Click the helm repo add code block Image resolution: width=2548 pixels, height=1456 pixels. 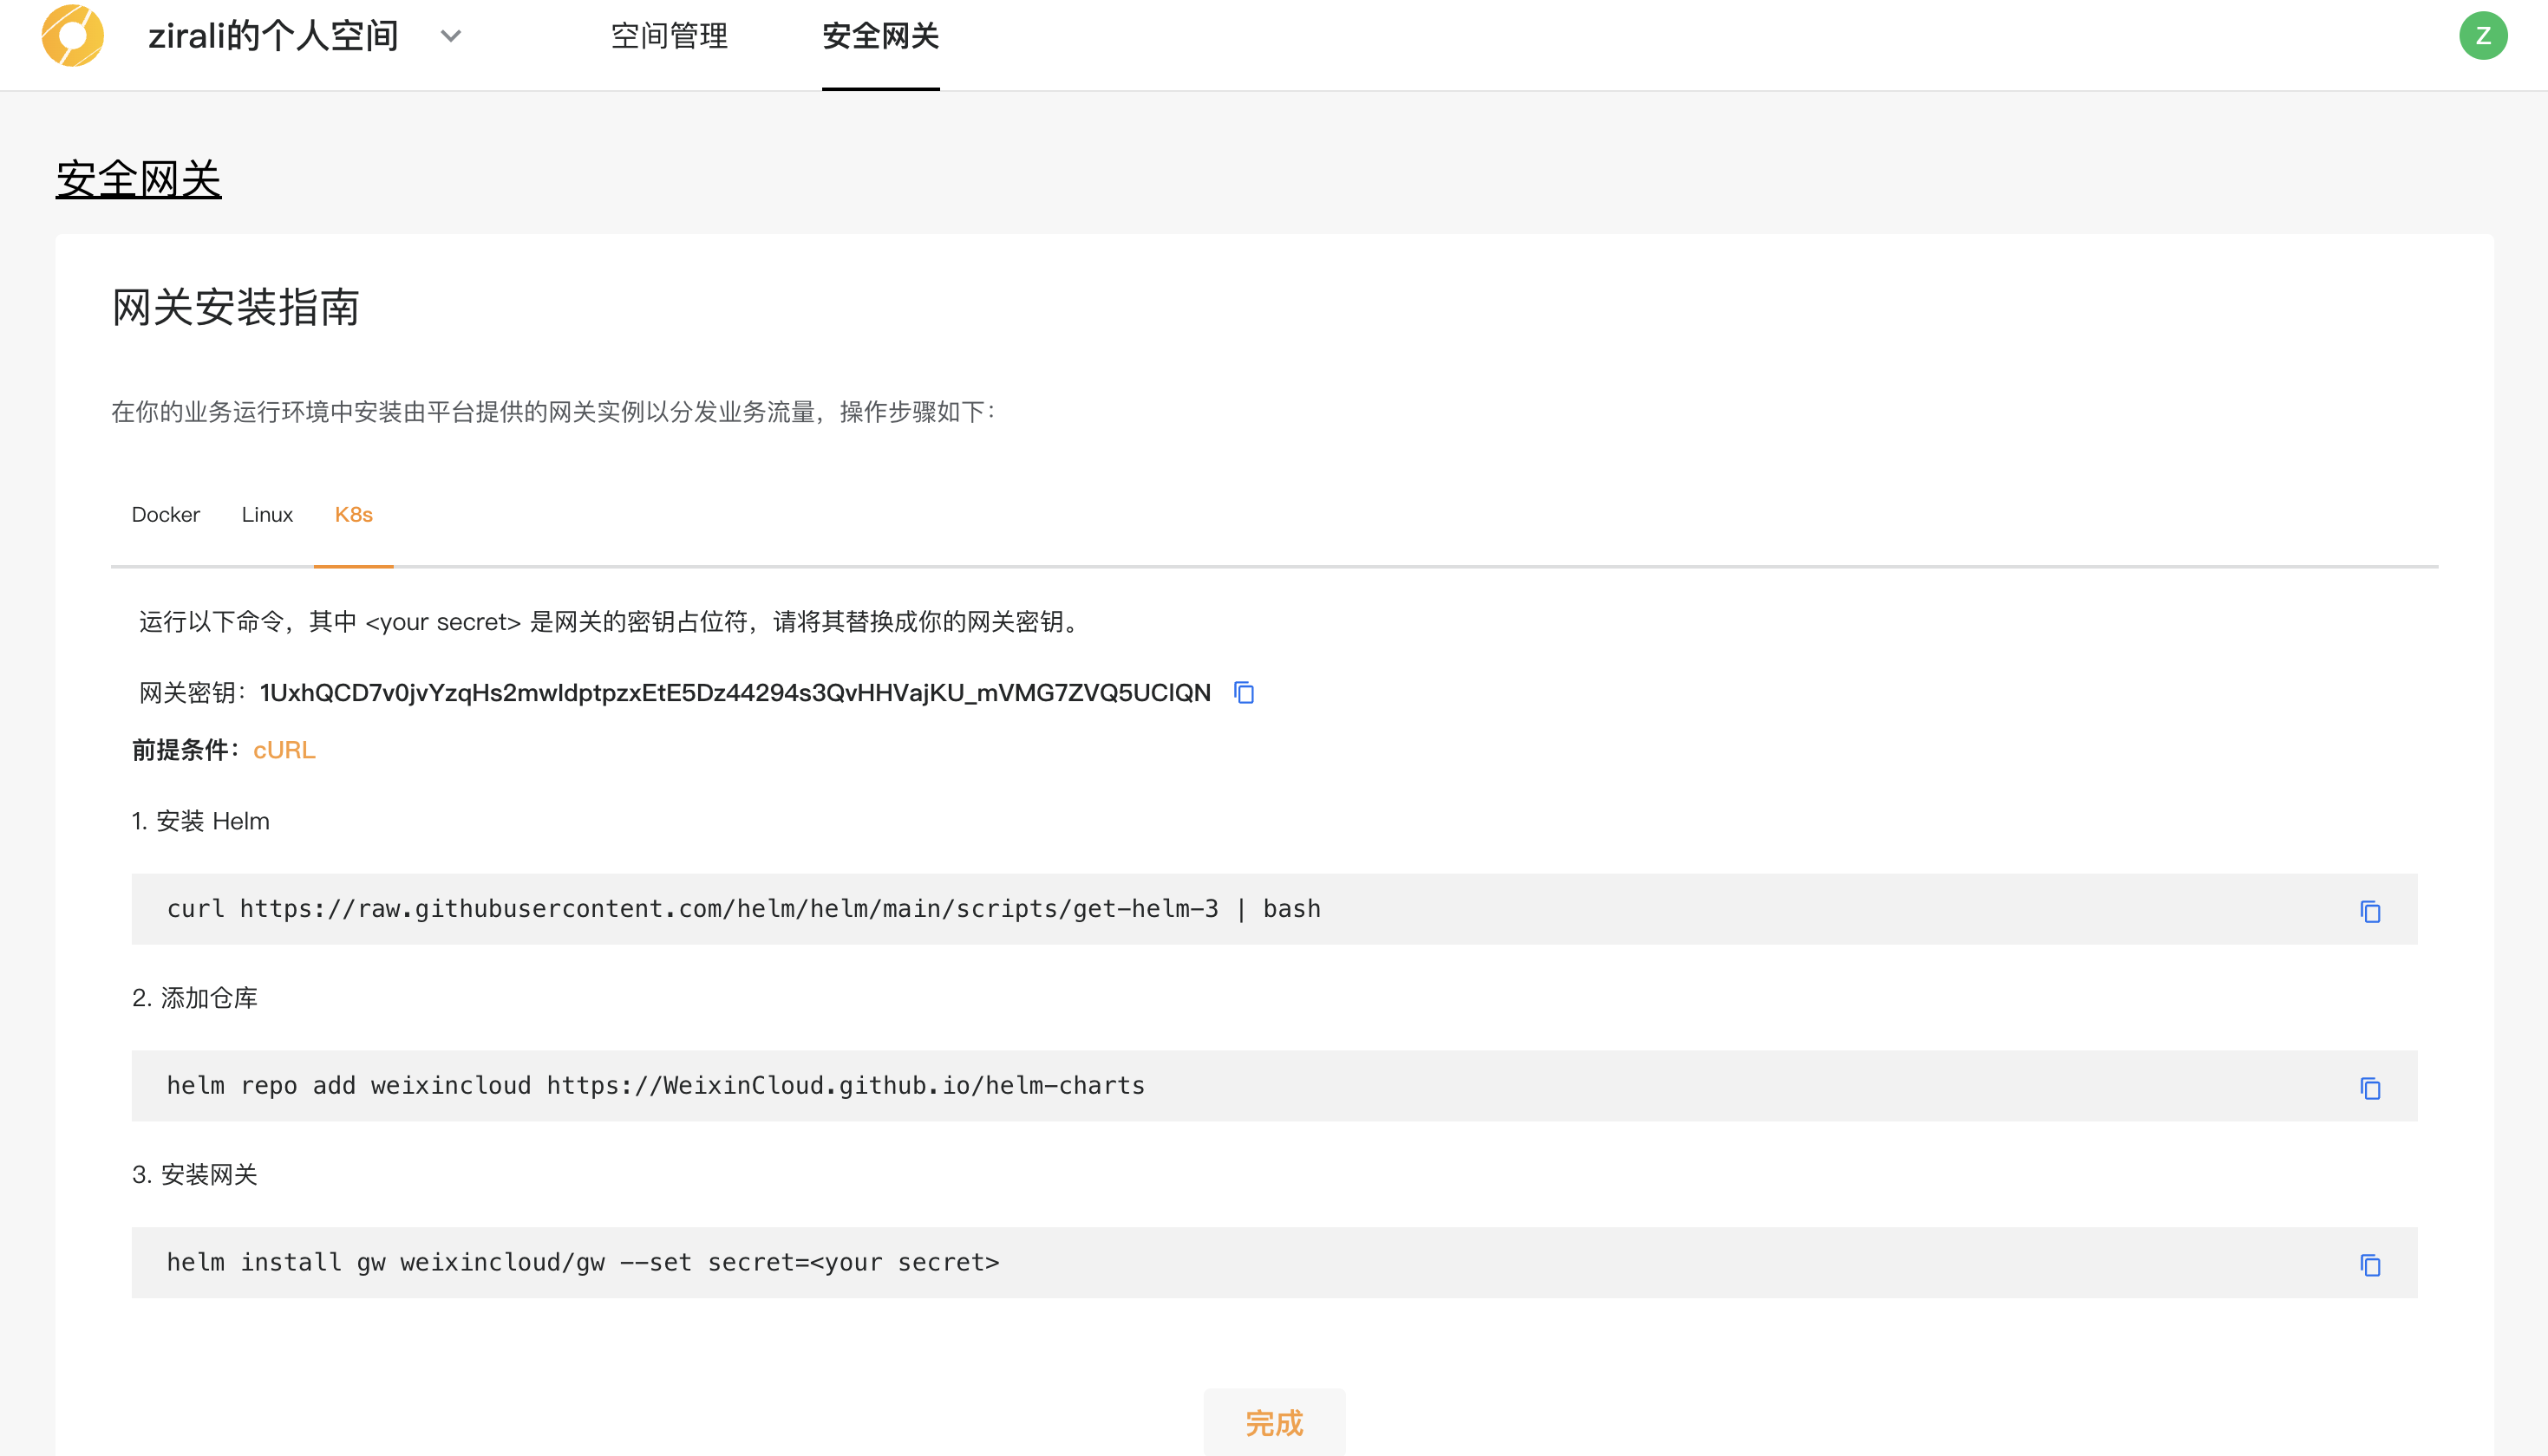click(x=656, y=1086)
